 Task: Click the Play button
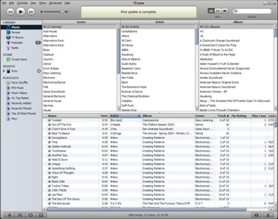point(21,12)
